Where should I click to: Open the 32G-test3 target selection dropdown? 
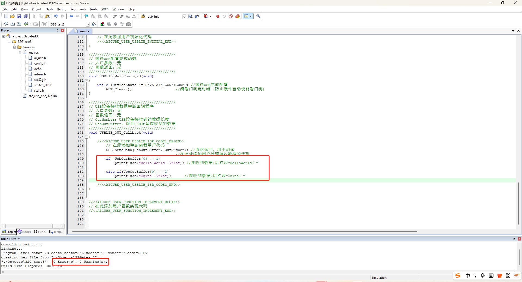coord(88,24)
